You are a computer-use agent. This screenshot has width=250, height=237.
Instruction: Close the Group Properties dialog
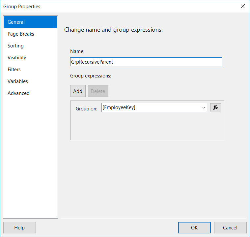(243, 6)
